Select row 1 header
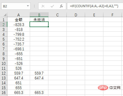123x96 pixels. pos(4,20)
